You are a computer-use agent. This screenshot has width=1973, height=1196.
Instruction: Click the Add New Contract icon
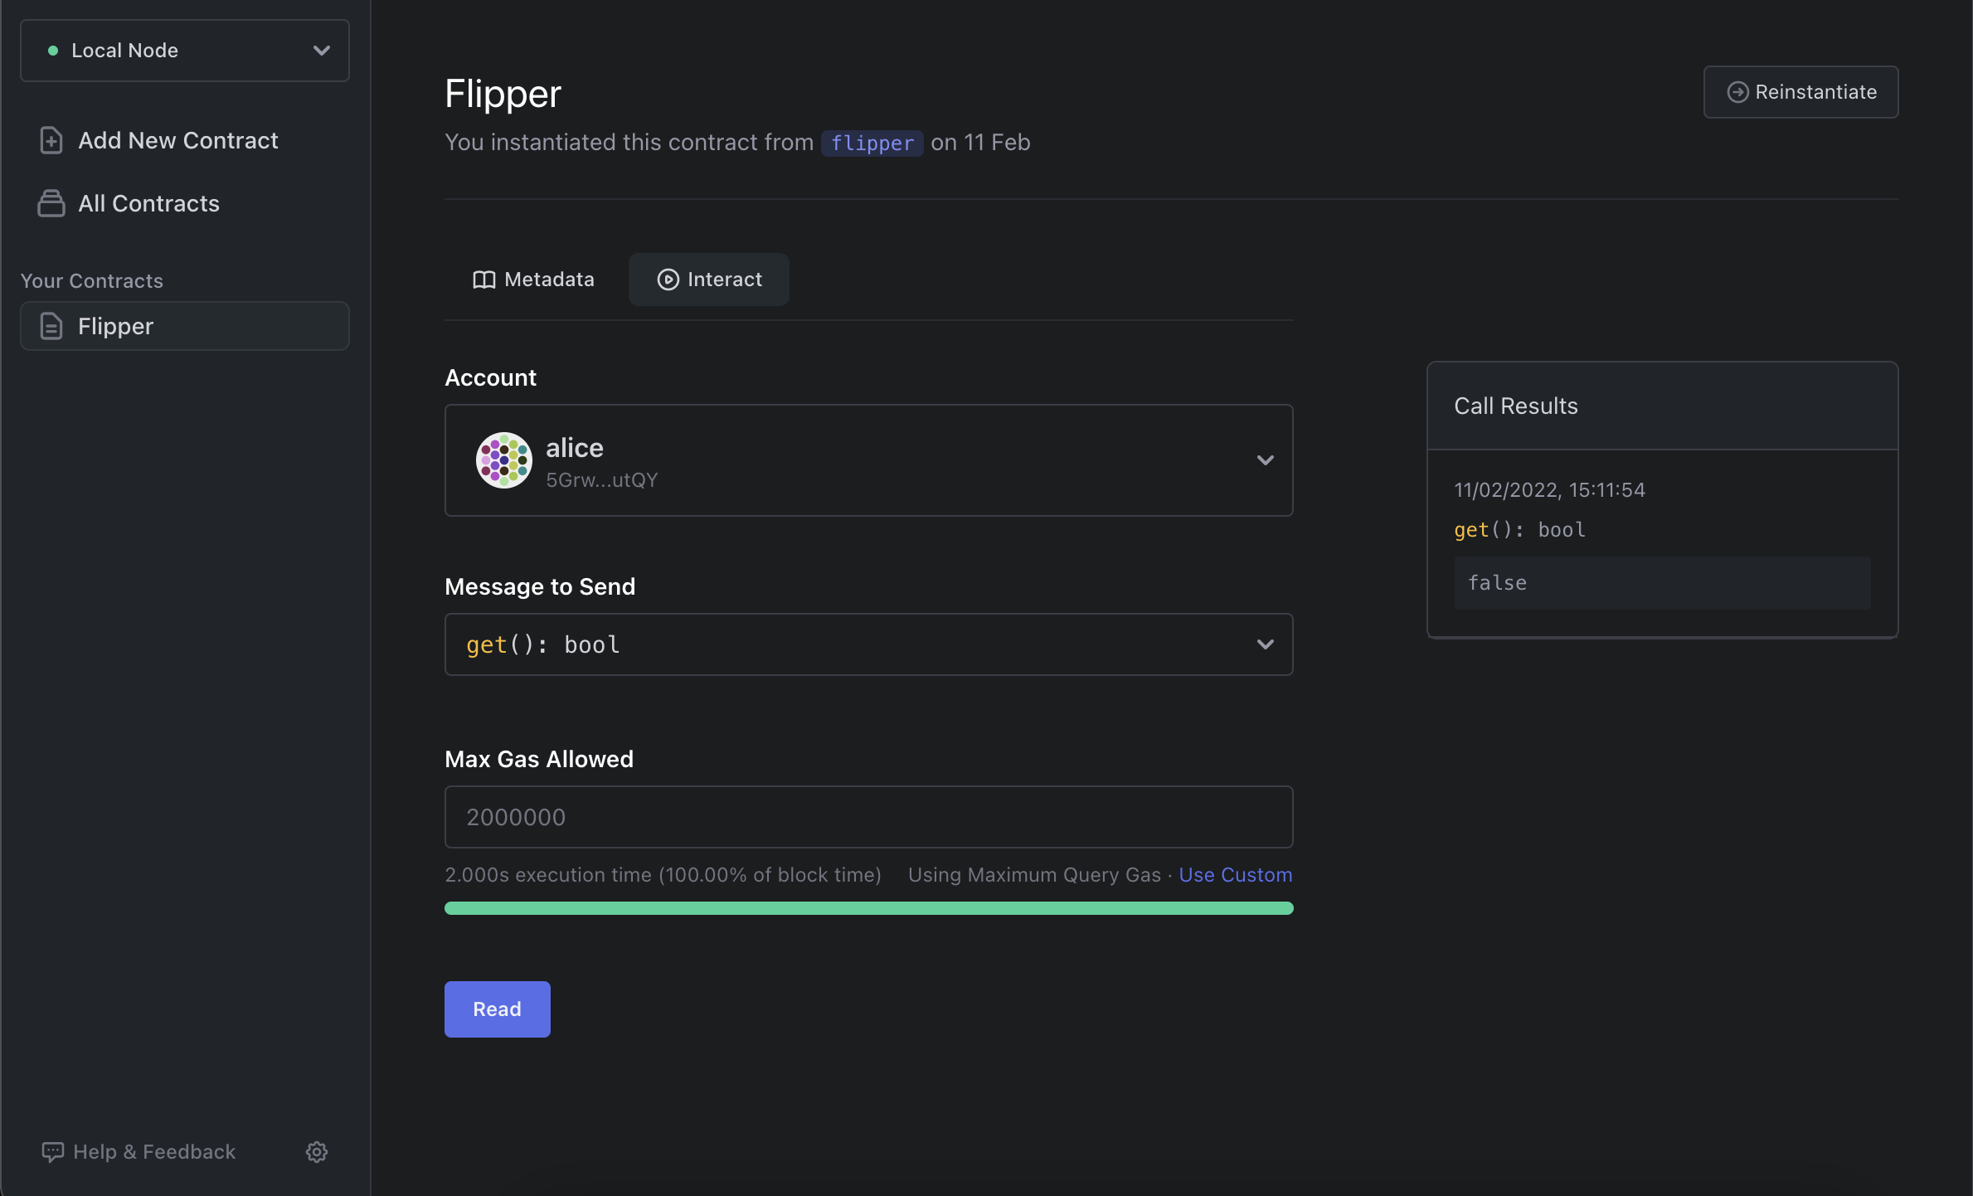pyautogui.click(x=49, y=139)
